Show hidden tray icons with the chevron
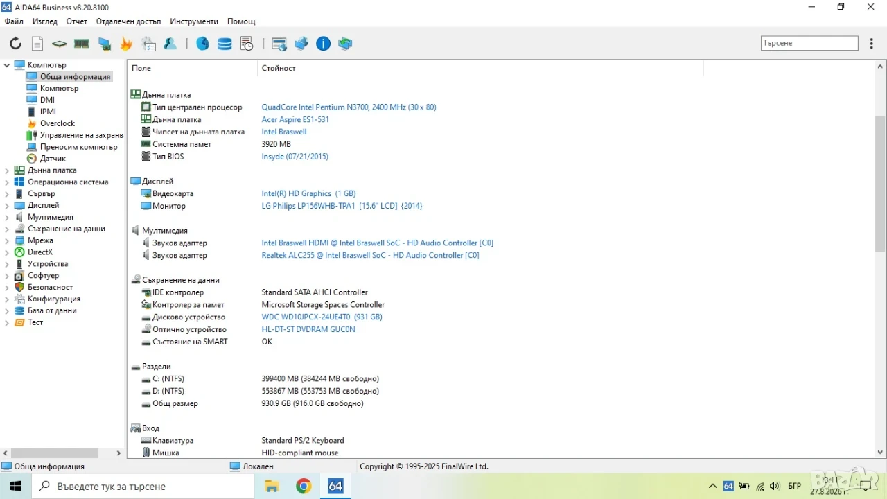This screenshot has height=499, width=887. pos(712,486)
